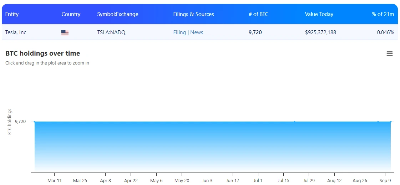Click the data point near Sep 5
400x185 pixels.
coord(378,122)
